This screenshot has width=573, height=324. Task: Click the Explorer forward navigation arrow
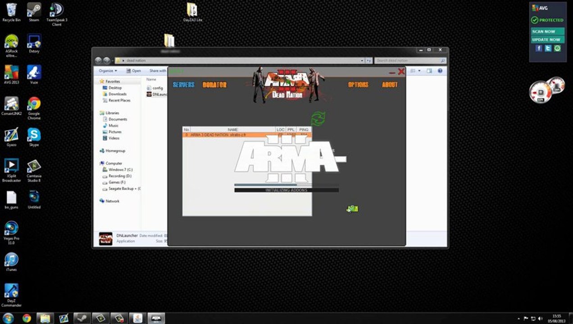coord(107,60)
